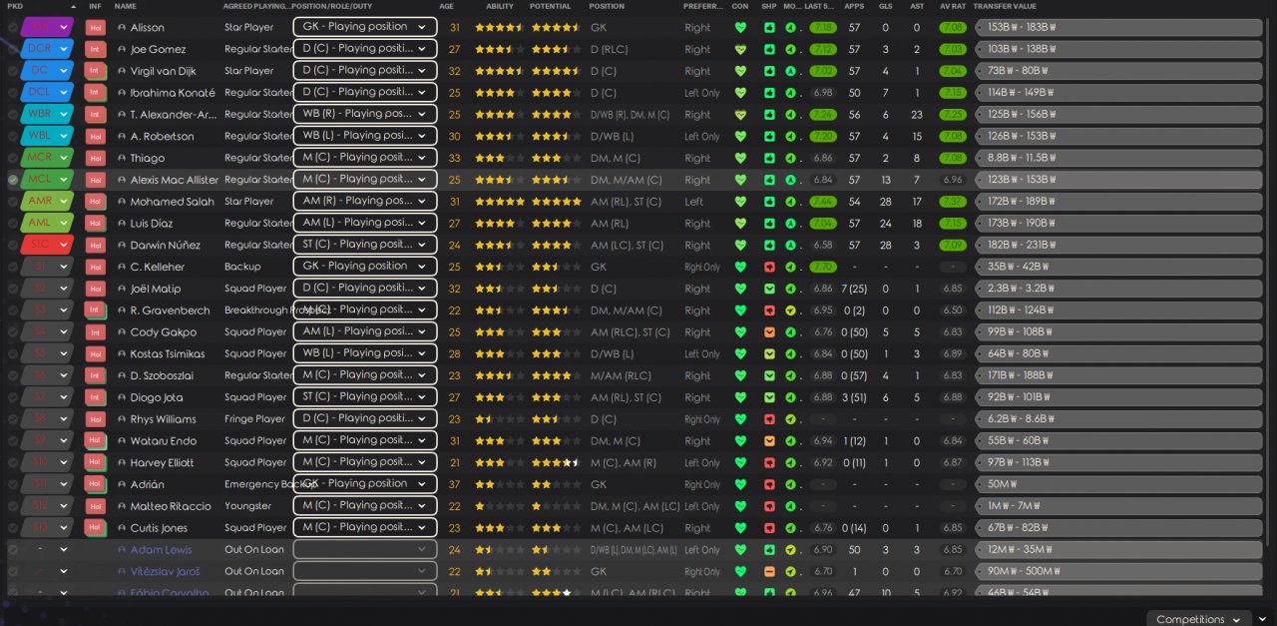Click the person icon beside Diogo Jota
The height and width of the screenshot is (626, 1277).
click(x=122, y=397)
